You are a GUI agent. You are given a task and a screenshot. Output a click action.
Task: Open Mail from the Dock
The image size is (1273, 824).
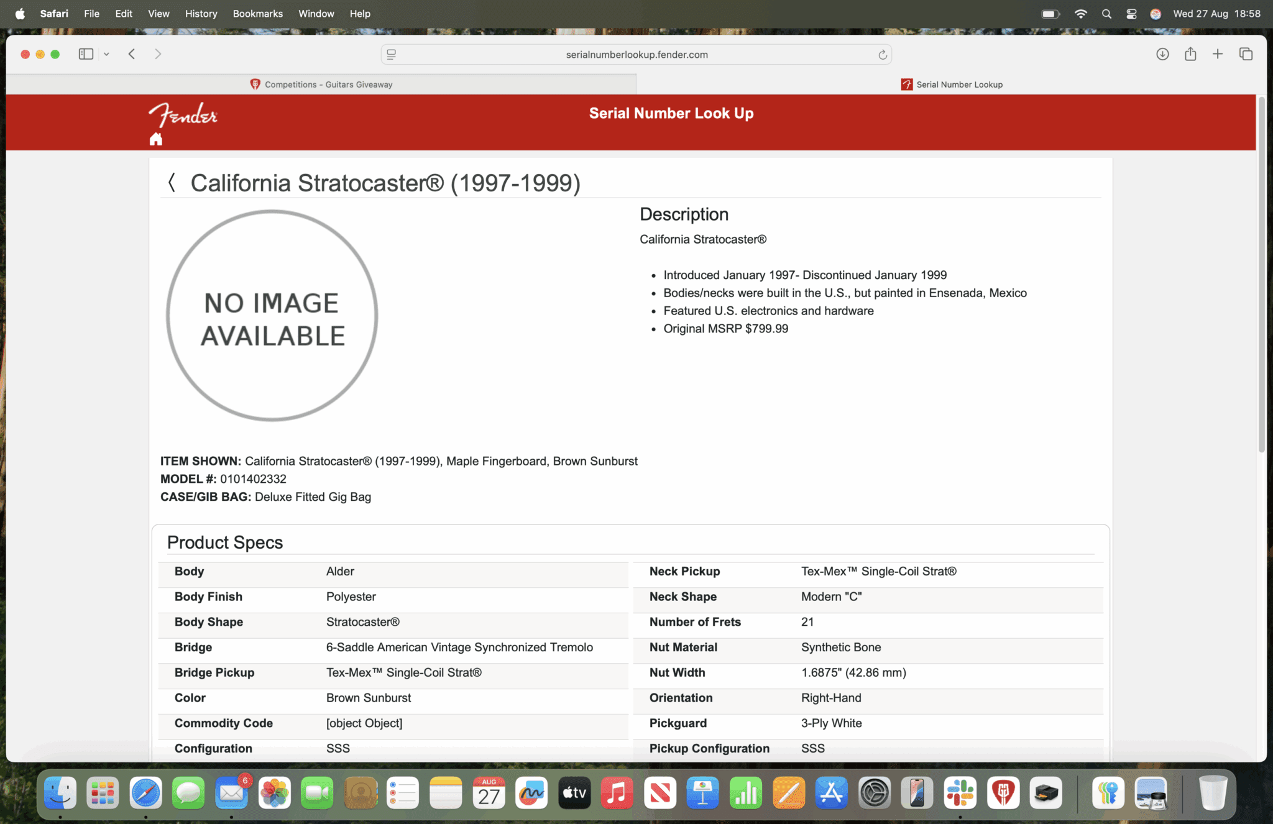click(x=231, y=793)
